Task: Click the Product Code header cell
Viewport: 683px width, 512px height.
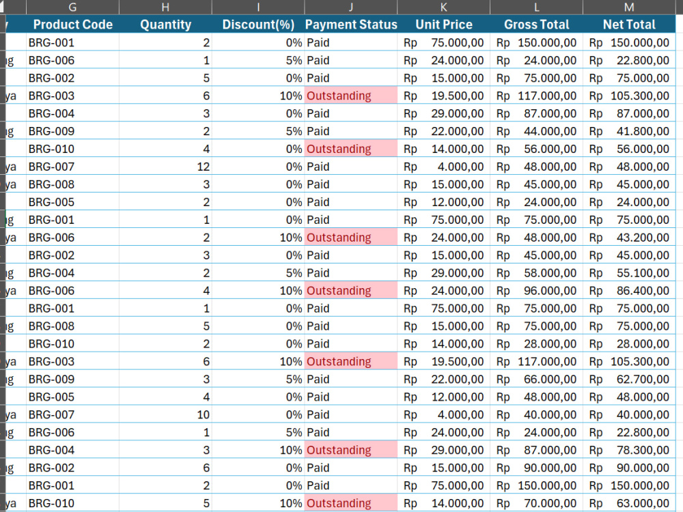Action: (x=73, y=25)
